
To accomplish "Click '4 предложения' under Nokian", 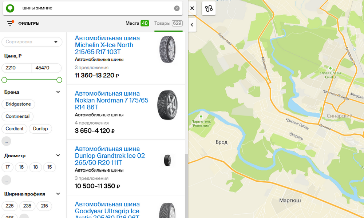I will pos(92,123).
